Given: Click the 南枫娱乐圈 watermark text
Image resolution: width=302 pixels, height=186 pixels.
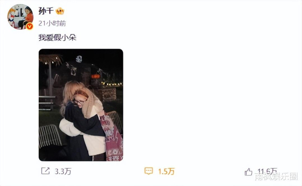Looking at the screenshot, I should (x=276, y=176).
